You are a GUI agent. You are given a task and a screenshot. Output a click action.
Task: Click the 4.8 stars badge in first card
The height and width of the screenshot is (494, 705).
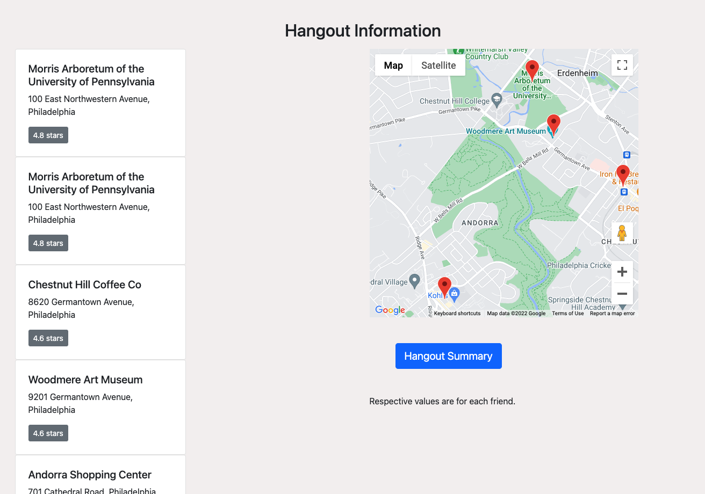[48, 135]
